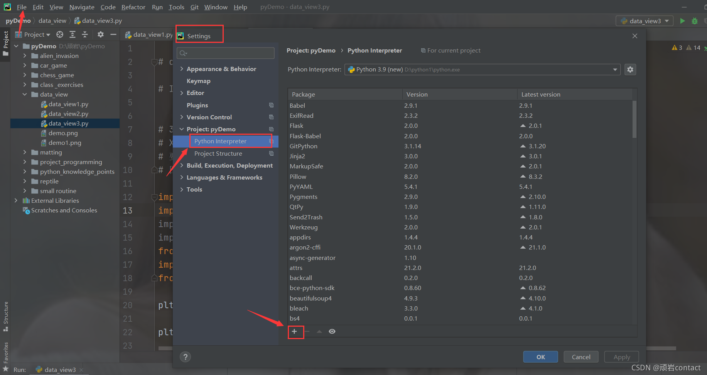The image size is (707, 375).
Task: Click the copy icon next to Version Control
Action: coord(271,117)
